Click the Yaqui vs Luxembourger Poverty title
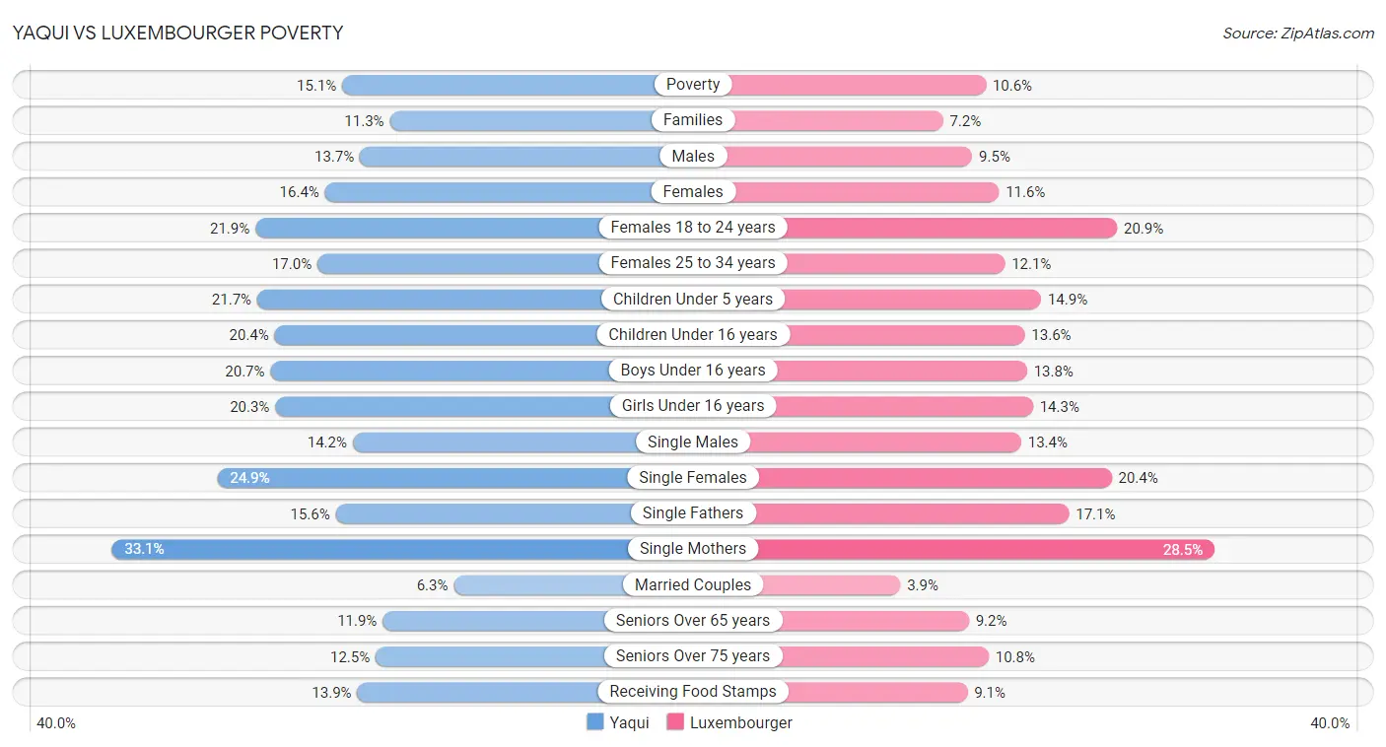 coord(178,33)
